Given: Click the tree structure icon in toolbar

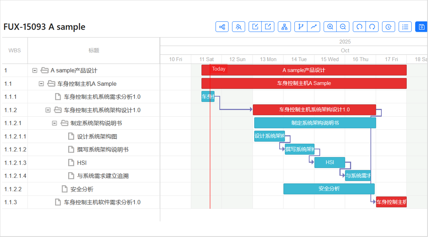Looking at the screenshot, I should tap(222, 27).
